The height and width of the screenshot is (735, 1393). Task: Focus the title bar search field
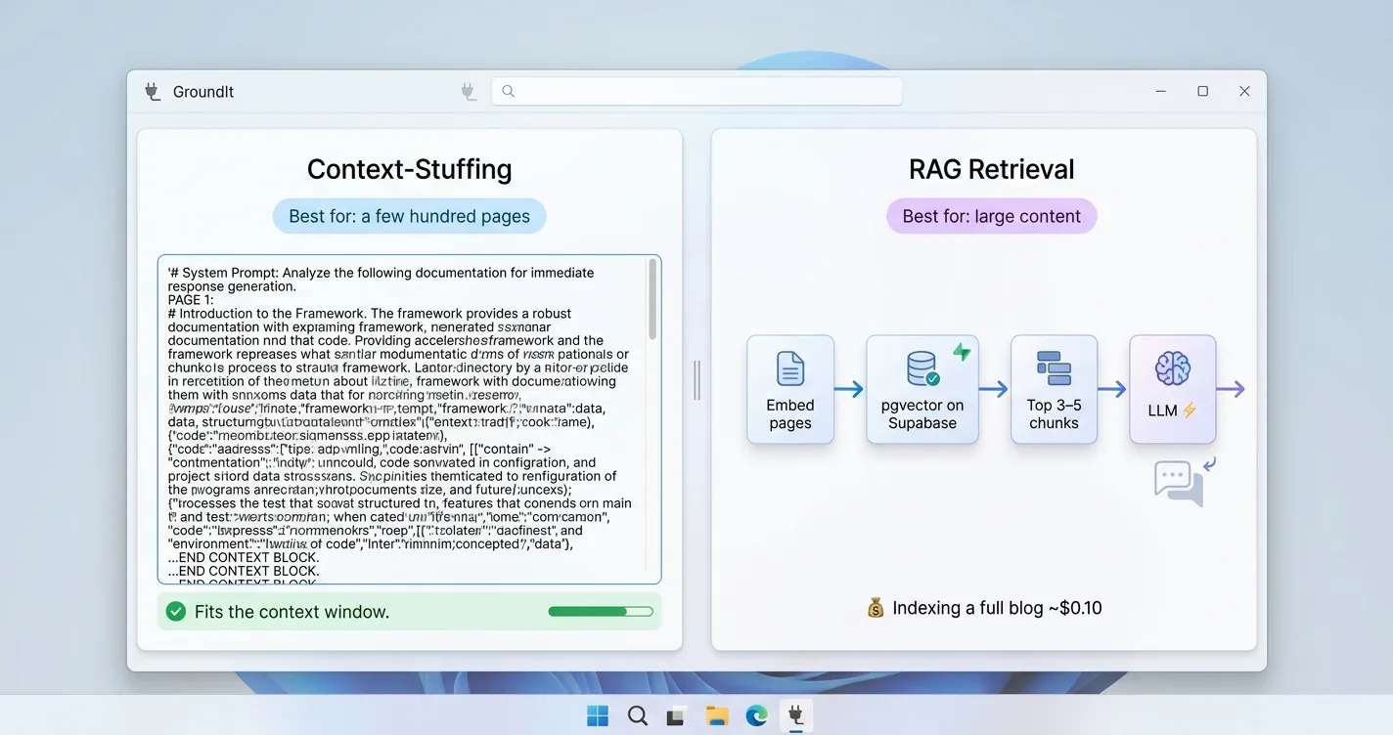pos(696,91)
